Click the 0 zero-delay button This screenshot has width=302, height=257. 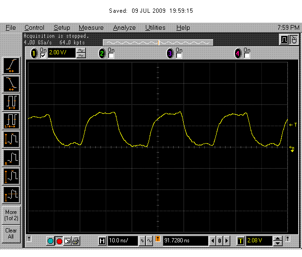pyautogui.click(x=219, y=241)
